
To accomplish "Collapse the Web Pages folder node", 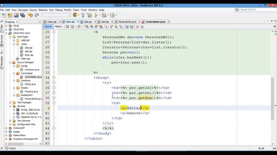I will tap(10, 37).
